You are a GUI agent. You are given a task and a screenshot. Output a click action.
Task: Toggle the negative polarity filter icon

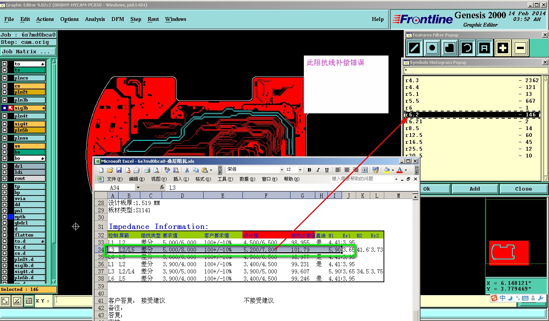point(520,48)
